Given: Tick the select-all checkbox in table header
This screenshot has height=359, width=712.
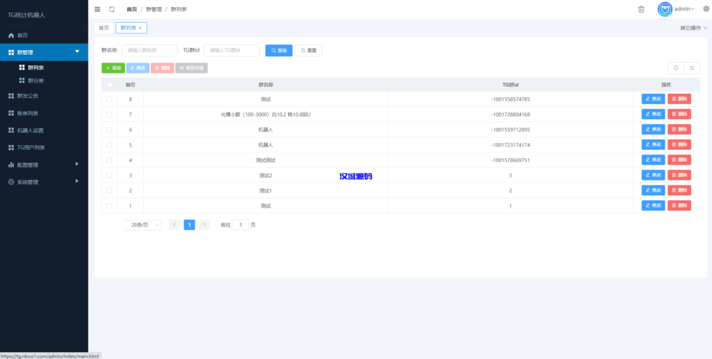Looking at the screenshot, I should coord(109,85).
